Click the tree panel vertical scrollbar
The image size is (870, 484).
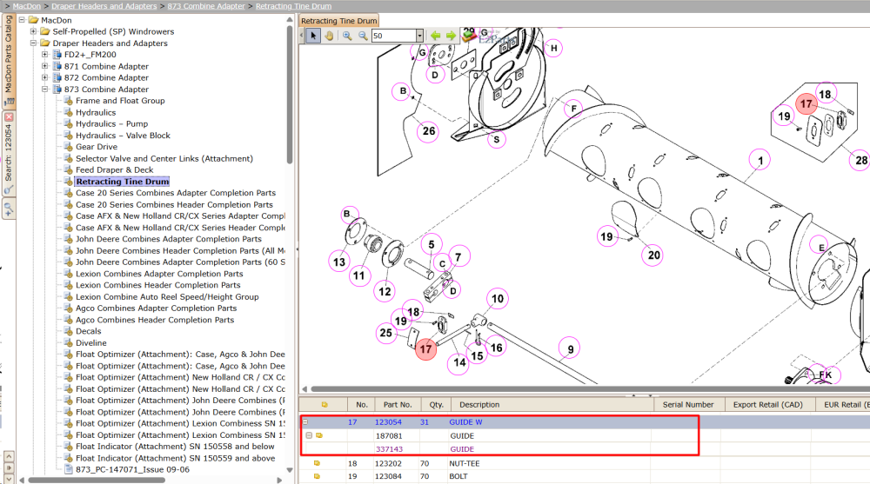tap(290, 94)
